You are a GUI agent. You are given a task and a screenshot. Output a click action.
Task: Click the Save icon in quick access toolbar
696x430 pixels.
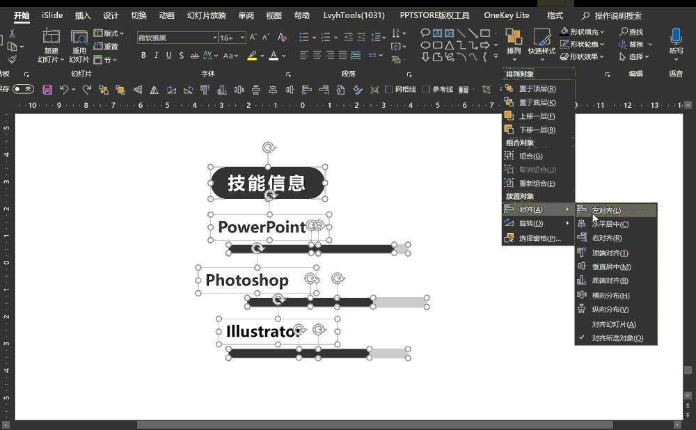coord(47,90)
